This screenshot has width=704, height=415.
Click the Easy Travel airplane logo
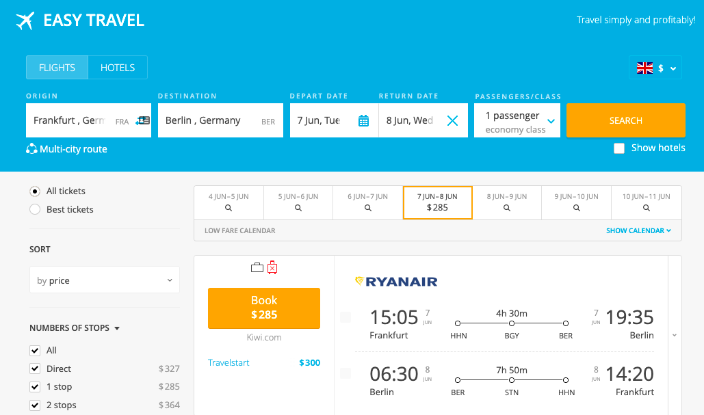[25, 20]
